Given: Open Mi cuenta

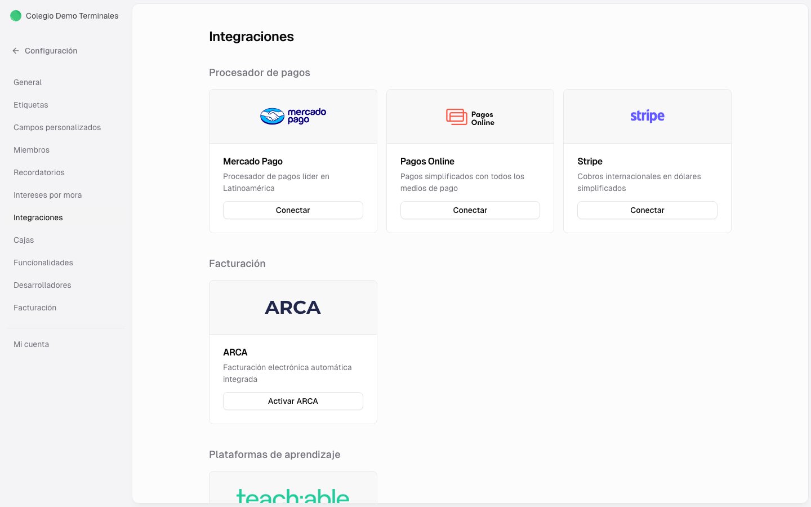Looking at the screenshot, I should click(31, 344).
